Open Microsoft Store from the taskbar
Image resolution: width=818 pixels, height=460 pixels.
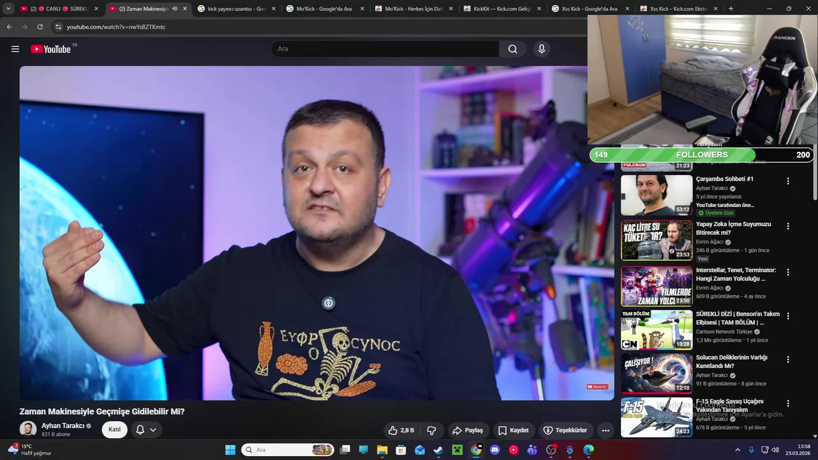(401, 450)
